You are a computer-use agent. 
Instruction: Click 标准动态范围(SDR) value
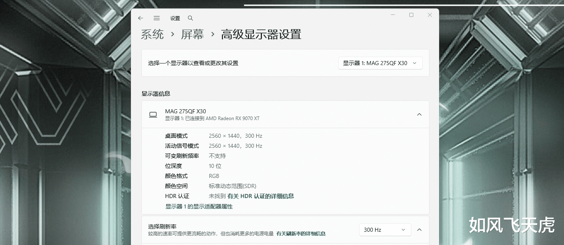[x=233, y=186]
